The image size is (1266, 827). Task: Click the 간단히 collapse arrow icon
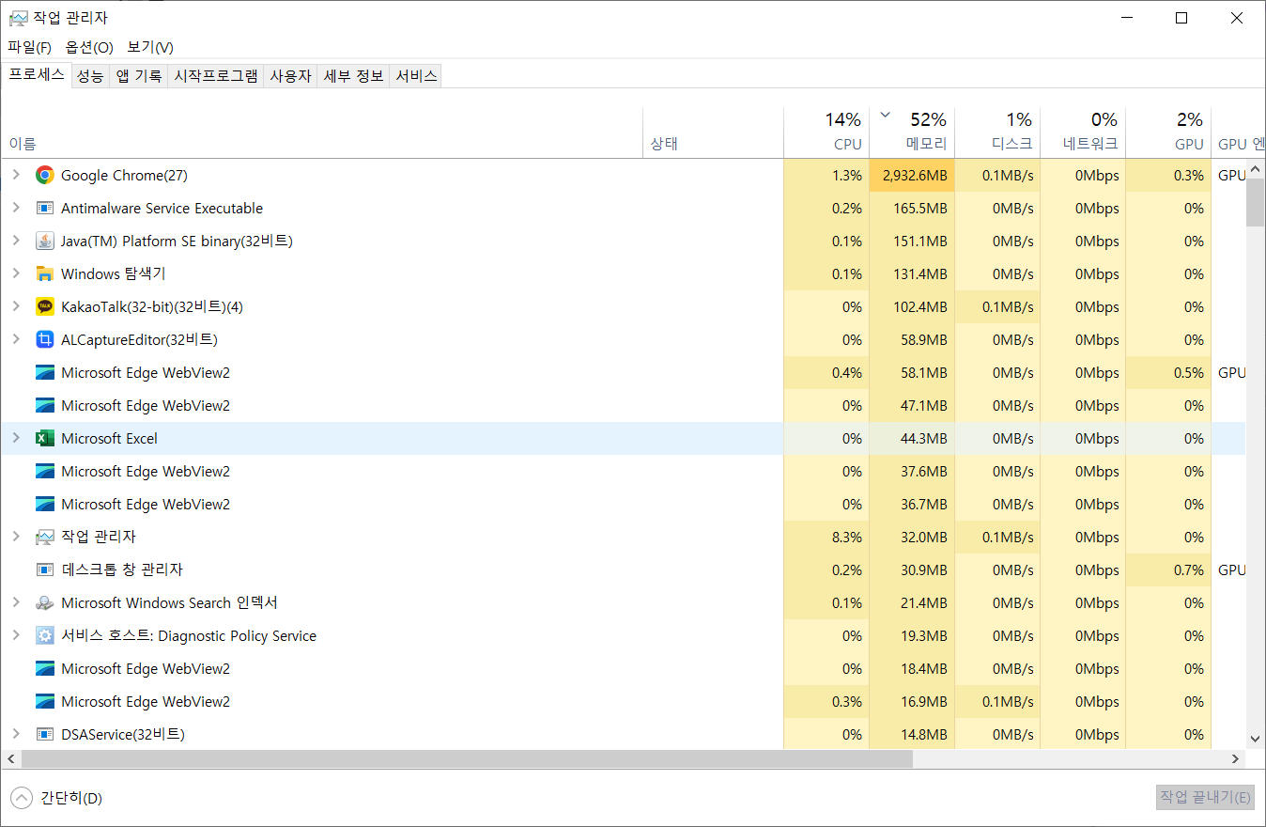tap(21, 798)
